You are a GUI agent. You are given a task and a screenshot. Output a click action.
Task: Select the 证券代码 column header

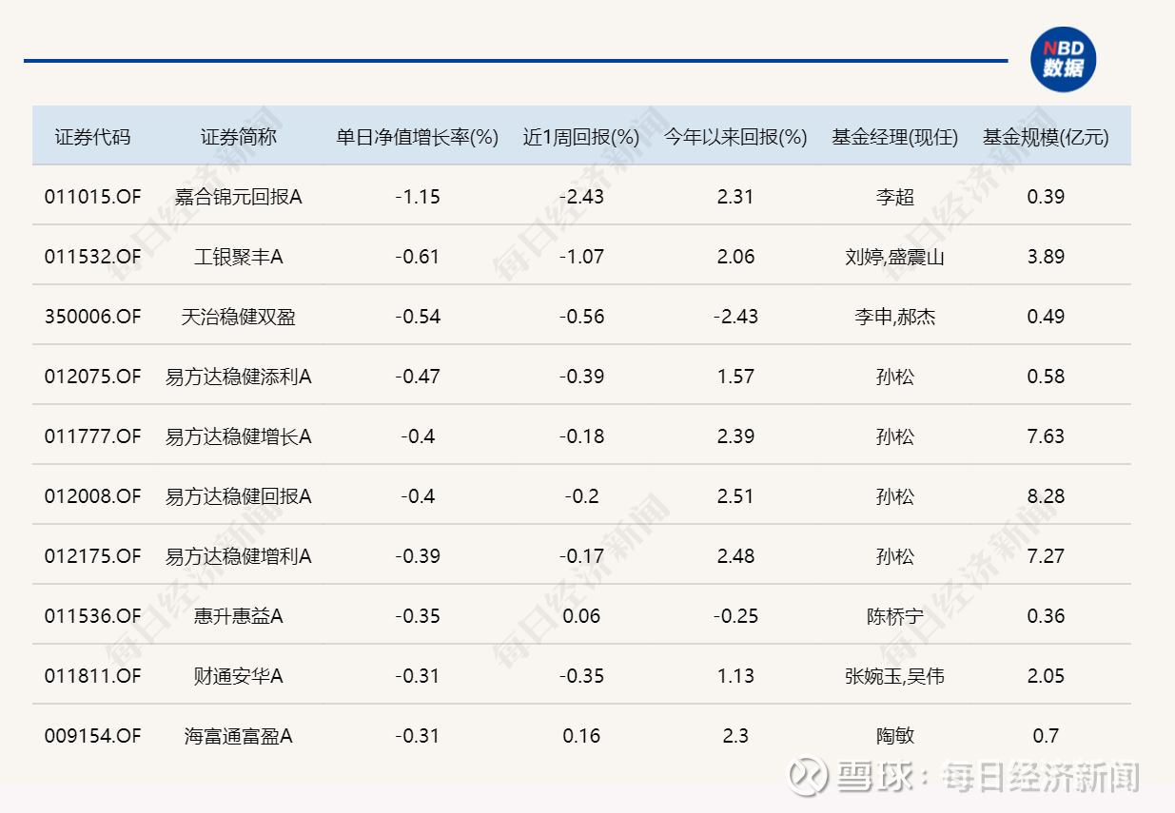tap(92, 137)
